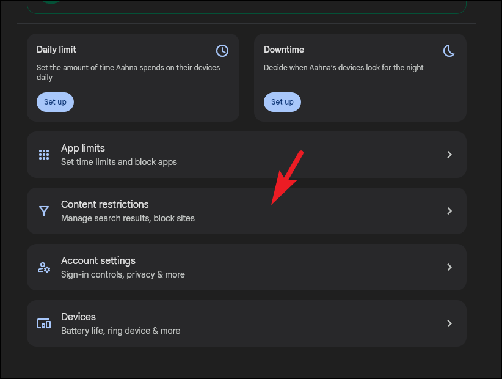This screenshot has width=502, height=379.
Task: Click the Downtime moon icon
Action: click(x=449, y=51)
